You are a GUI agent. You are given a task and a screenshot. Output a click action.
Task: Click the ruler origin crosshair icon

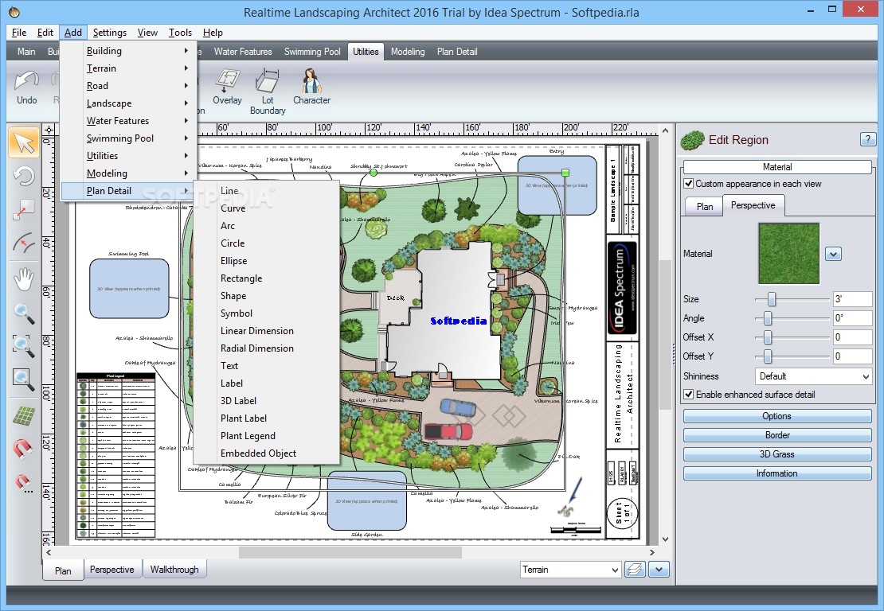tap(49, 130)
